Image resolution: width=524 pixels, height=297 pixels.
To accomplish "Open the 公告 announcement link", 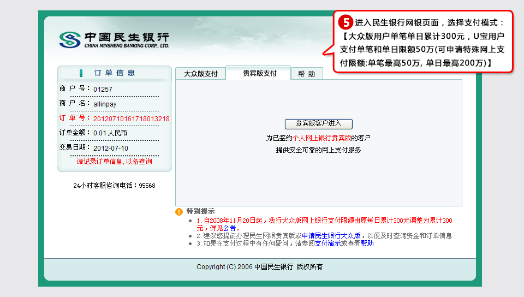I will tap(229, 228).
